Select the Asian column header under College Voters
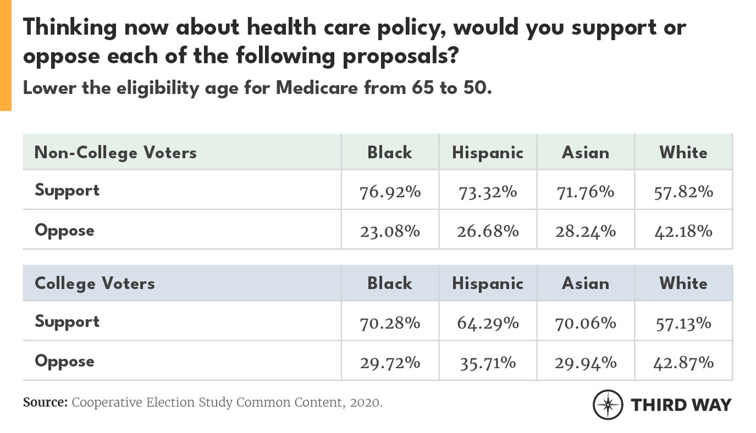 (585, 283)
